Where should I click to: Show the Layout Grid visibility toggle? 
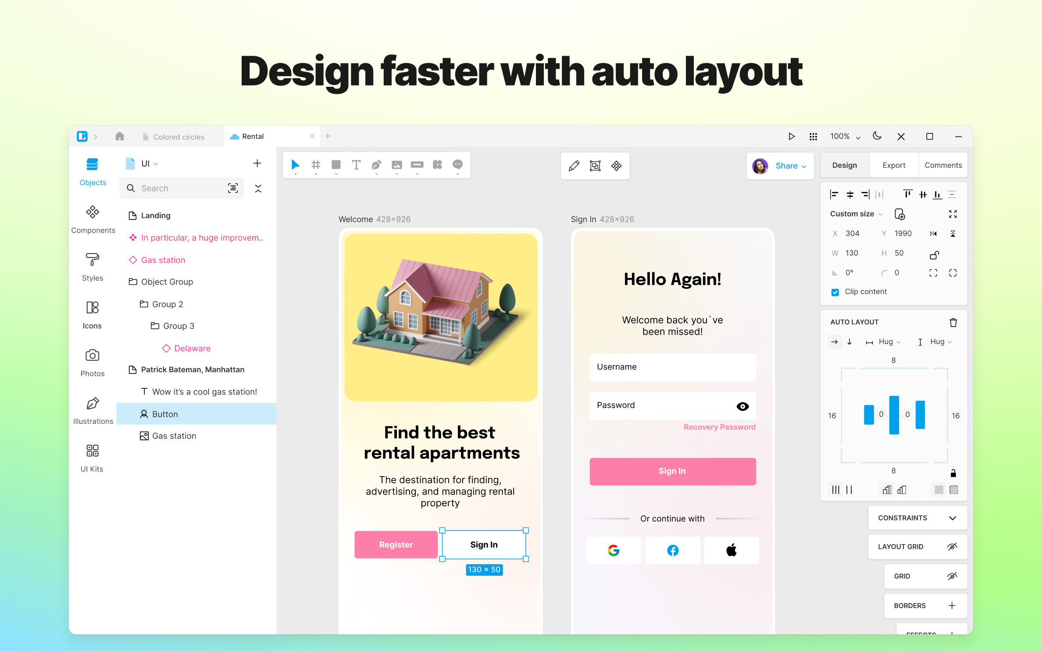pos(952,547)
